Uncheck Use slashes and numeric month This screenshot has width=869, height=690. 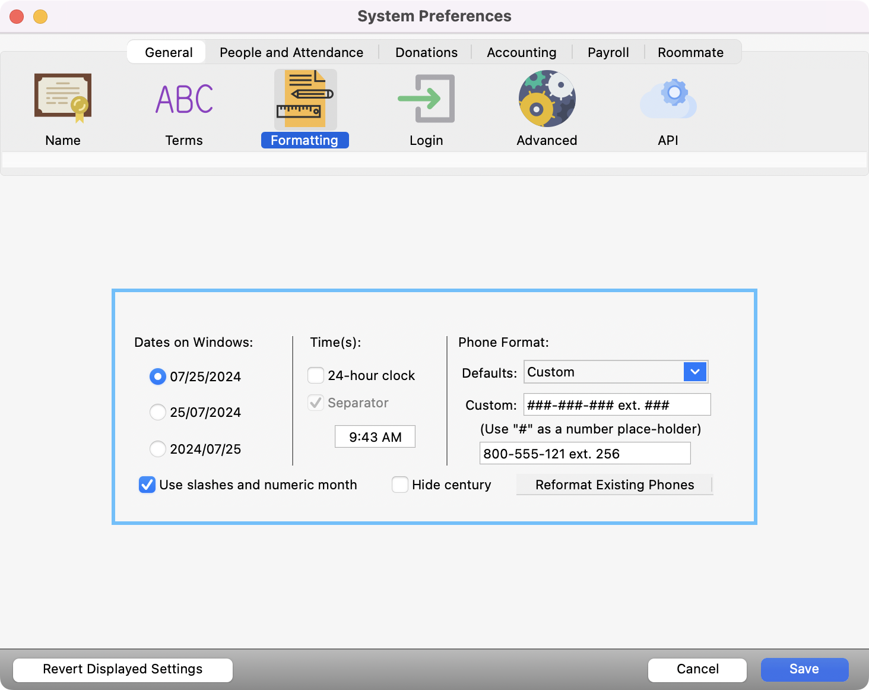pyautogui.click(x=147, y=485)
